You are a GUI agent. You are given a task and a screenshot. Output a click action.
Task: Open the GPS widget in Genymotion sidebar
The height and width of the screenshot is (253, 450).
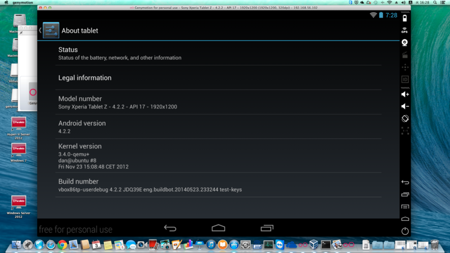[x=404, y=30]
